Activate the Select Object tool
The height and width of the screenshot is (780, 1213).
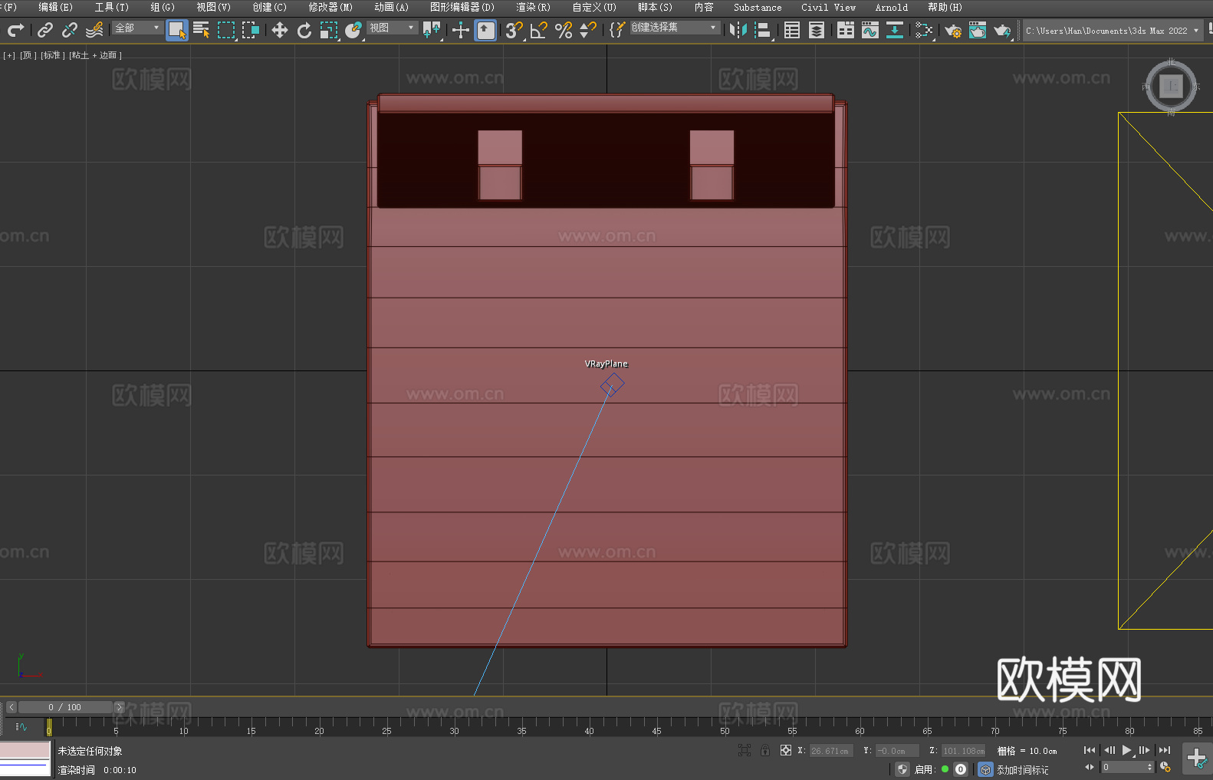tap(177, 30)
